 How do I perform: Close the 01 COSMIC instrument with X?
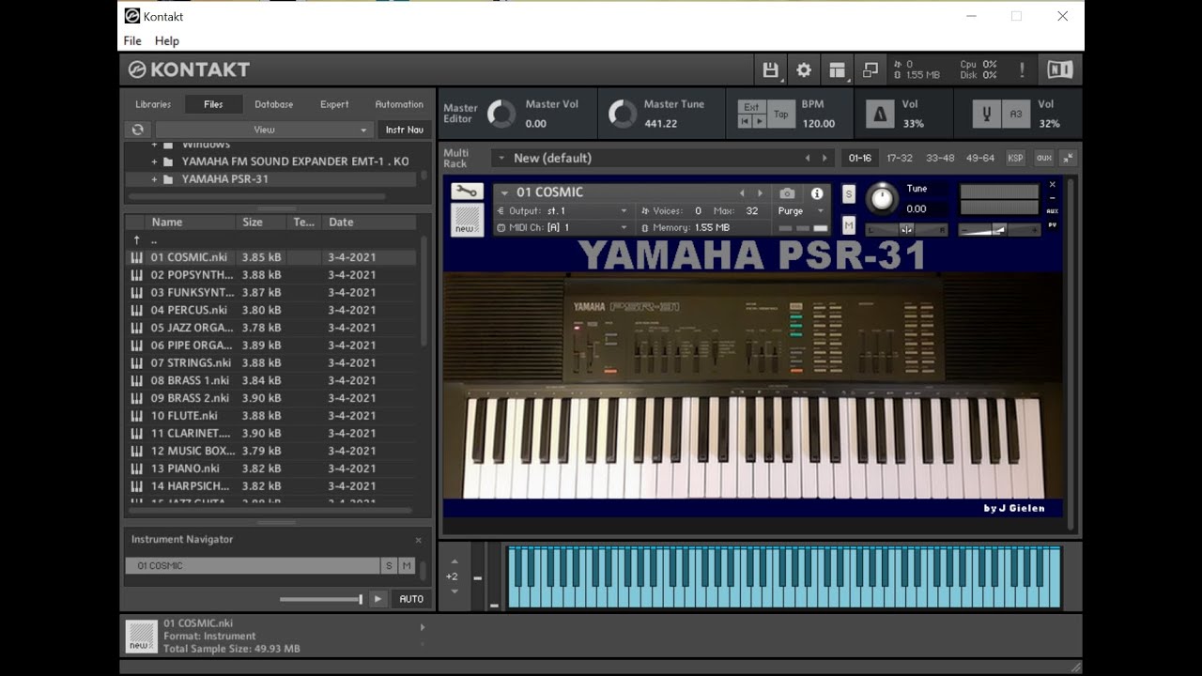pyautogui.click(x=1053, y=185)
